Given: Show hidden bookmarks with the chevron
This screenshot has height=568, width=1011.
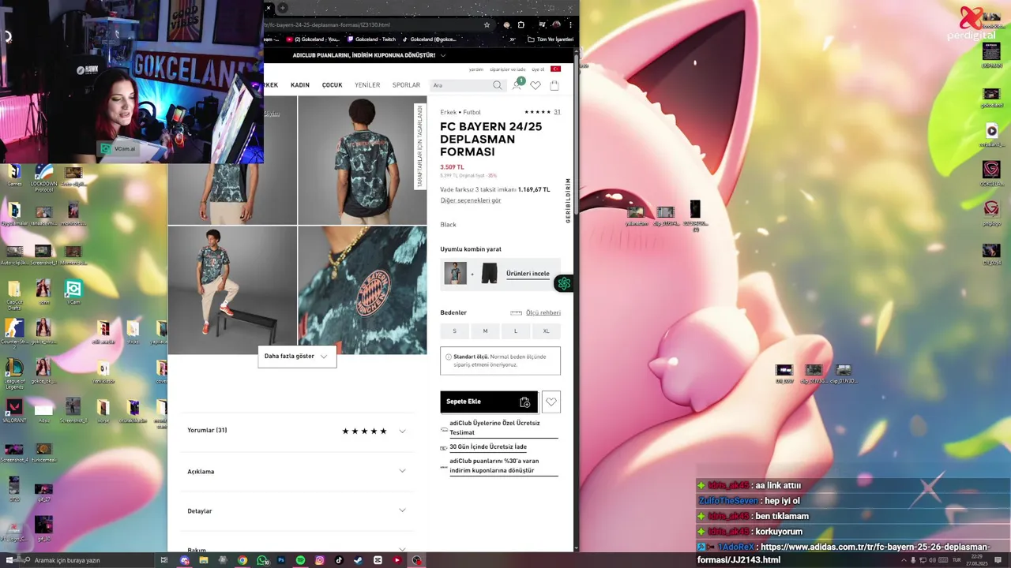Looking at the screenshot, I should [x=512, y=39].
